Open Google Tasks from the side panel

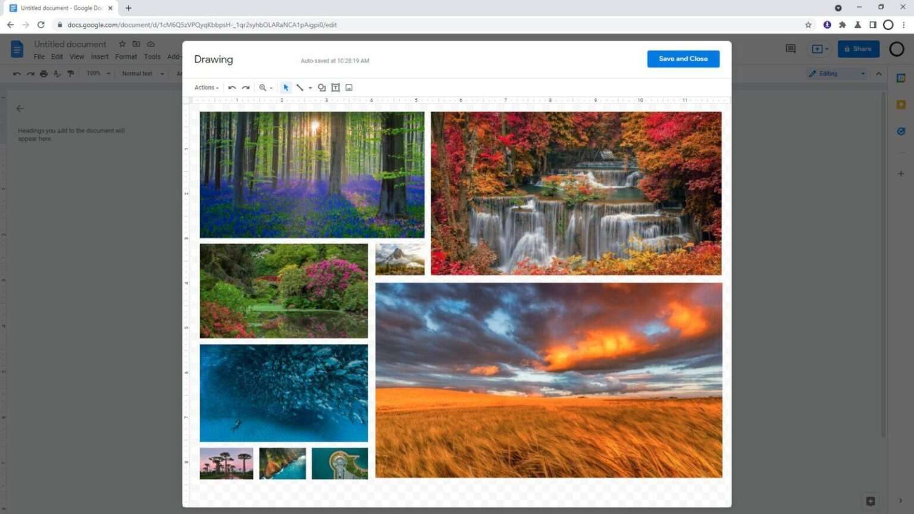901,131
